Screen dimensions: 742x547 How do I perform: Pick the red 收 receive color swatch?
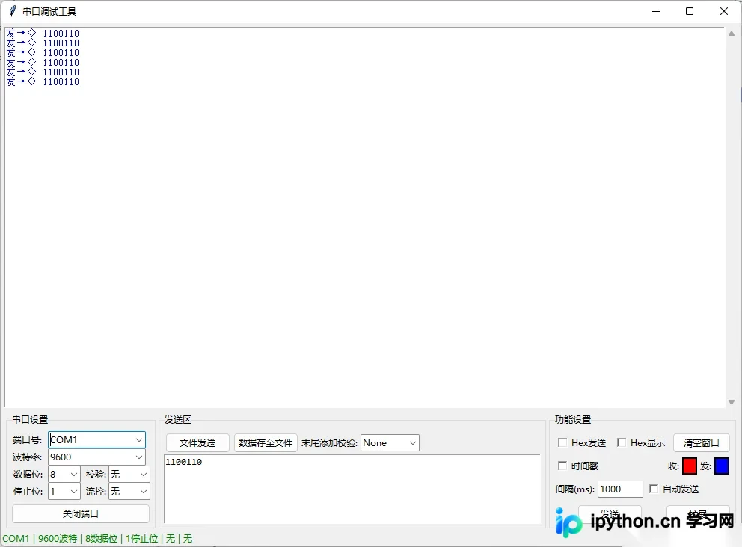[x=690, y=466]
